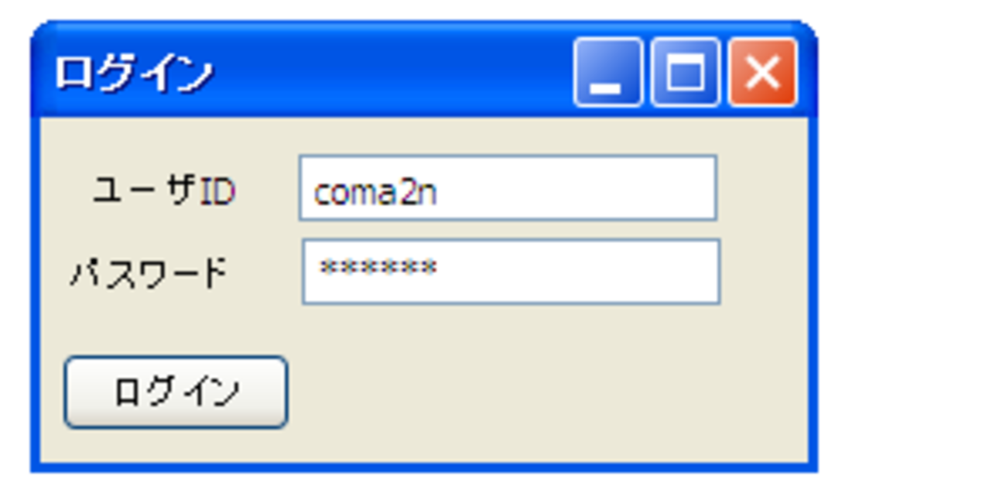The height and width of the screenshot is (503, 1006).
Task: Focus the パスワード text field
Action: (511, 272)
